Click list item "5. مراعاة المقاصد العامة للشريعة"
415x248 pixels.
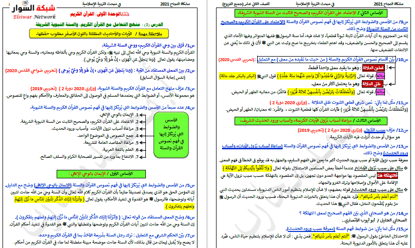click(111, 143)
